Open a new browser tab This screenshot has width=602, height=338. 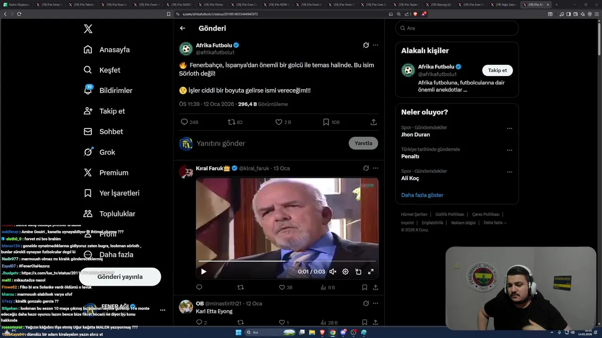tap(556, 5)
